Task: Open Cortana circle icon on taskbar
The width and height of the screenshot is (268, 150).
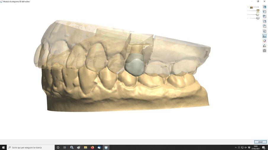Action: (58, 147)
